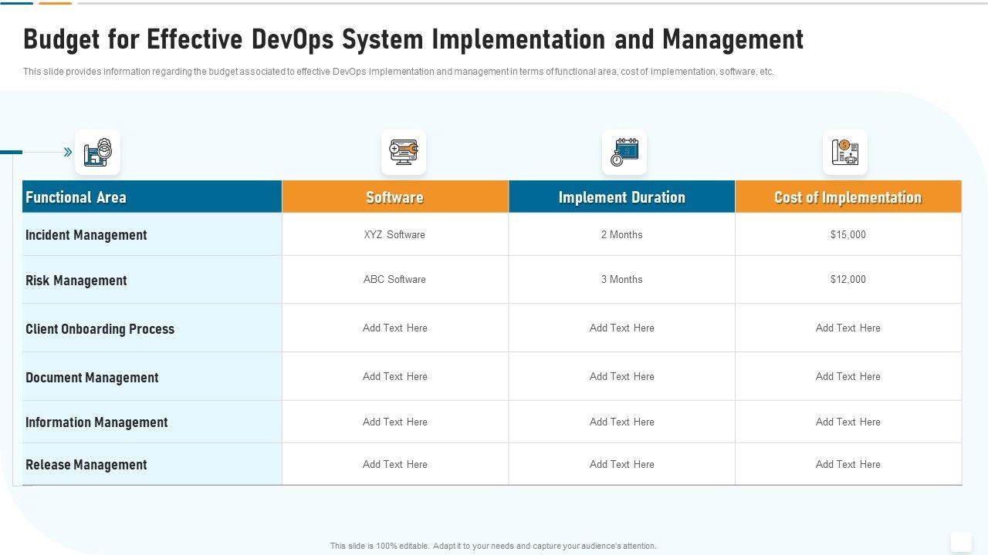Select the orange Software header cell
This screenshot has width=988, height=555.
(x=394, y=197)
